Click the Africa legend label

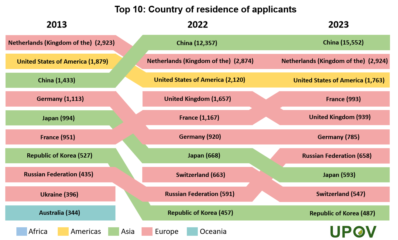pyautogui.click(x=38, y=232)
